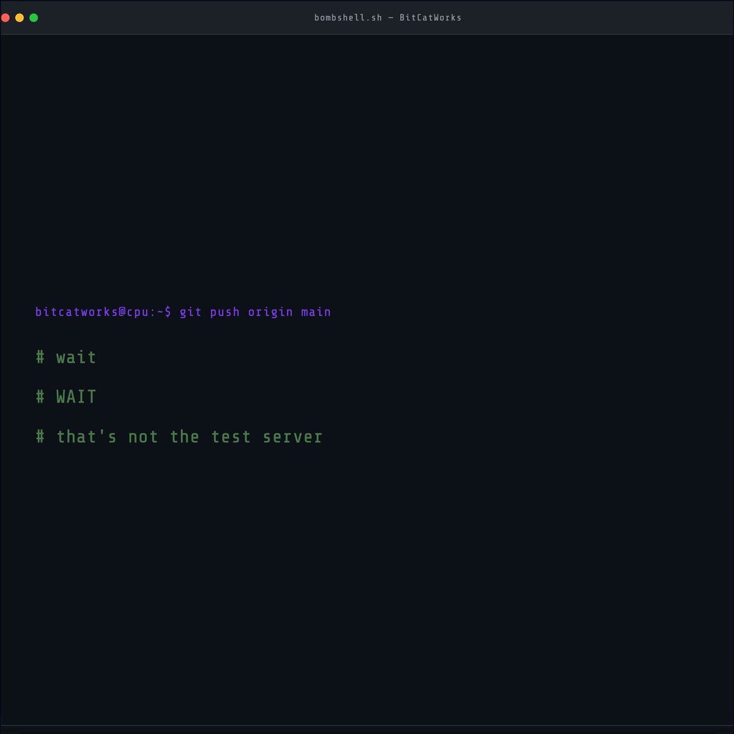Close the window with the red button
This screenshot has height=734, width=734.
(x=6, y=18)
